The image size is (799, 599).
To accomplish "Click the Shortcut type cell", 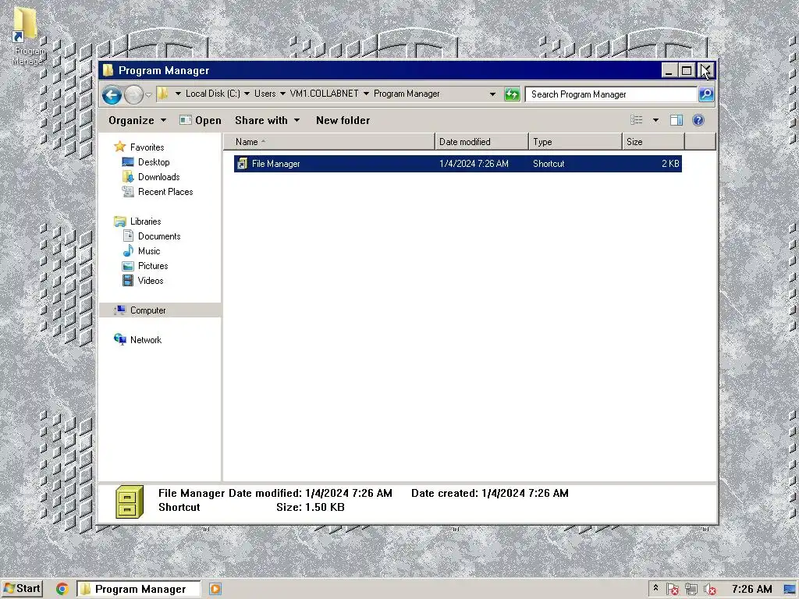I will tap(549, 164).
